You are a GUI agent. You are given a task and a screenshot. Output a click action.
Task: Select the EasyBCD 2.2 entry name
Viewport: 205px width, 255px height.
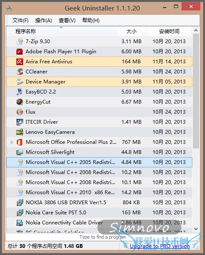coord(41,92)
